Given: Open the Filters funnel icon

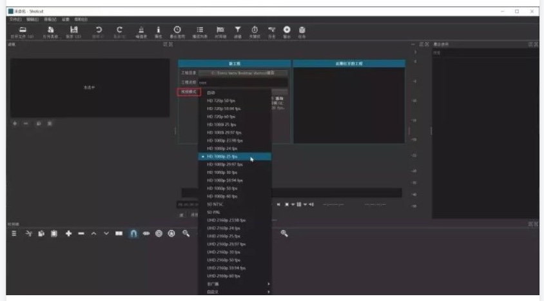Looking at the screenshot, I should [x=237, y=30].
